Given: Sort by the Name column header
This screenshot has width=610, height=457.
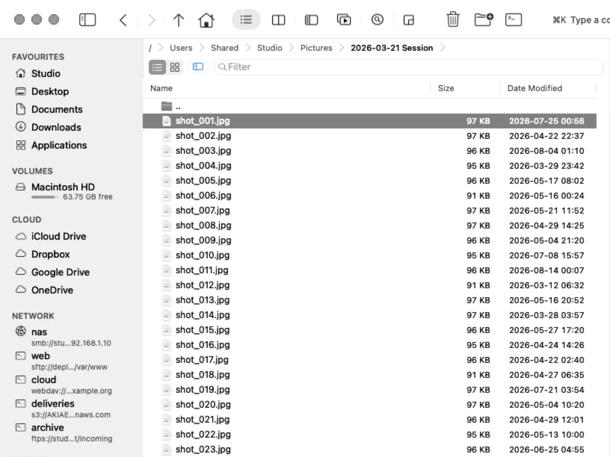Looking at the screenshot, I should (x=161, y=88).
